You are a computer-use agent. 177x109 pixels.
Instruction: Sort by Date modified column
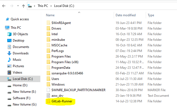pos(125,15)
